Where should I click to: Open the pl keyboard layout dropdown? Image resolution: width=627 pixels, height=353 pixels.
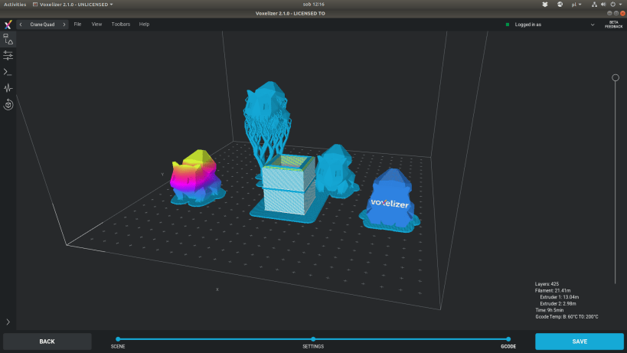pyautogui.click(x=576, y=5)
